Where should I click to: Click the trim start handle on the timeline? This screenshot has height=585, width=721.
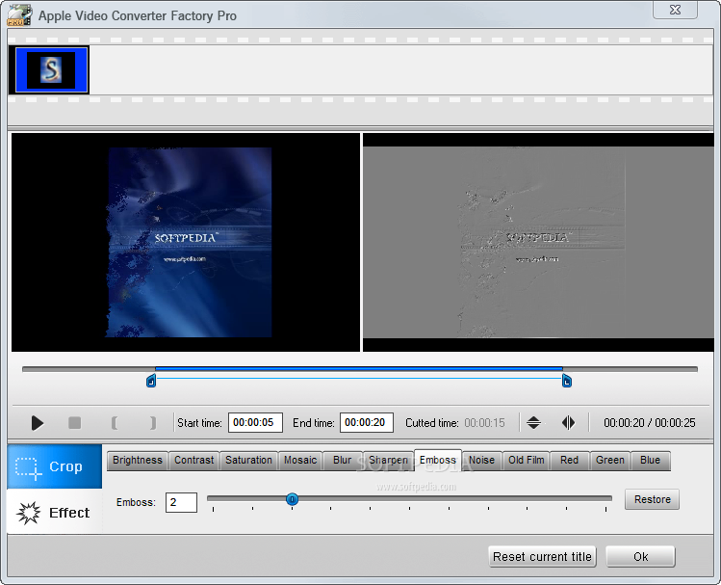[x=151, y=381]
